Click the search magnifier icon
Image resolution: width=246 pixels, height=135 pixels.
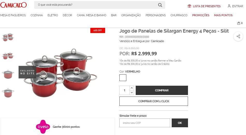pos(160,5)
